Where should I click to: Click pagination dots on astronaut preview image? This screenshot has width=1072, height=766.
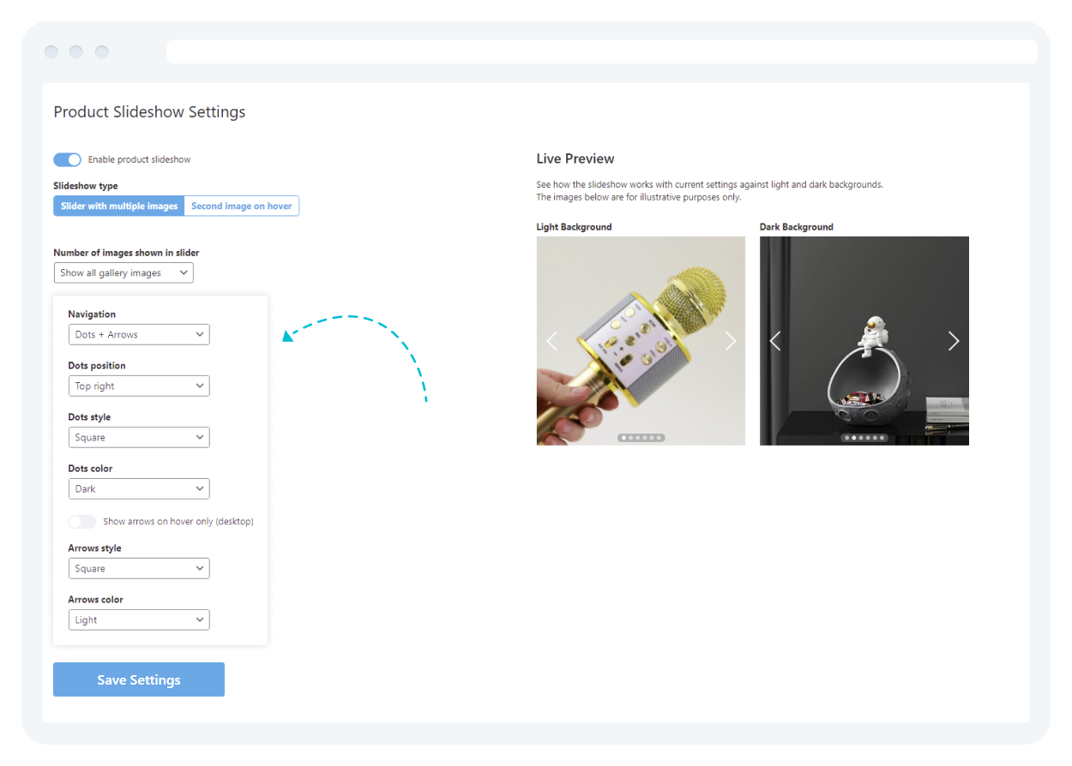tap(864, 438)
